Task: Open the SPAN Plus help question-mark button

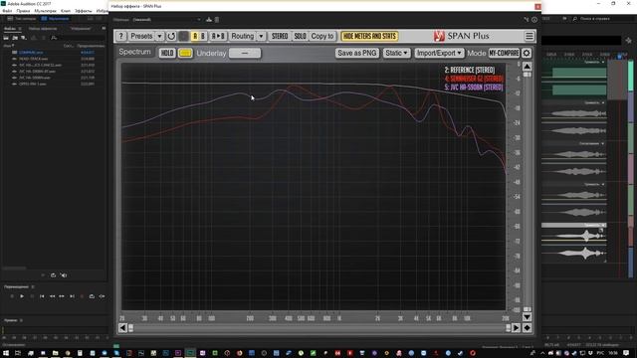Action: coord(121,36)
